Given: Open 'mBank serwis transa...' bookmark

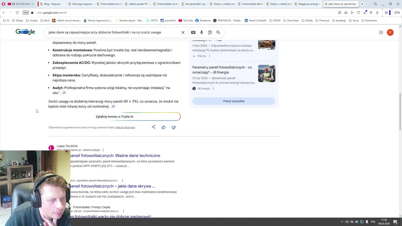Looking at the screenshot, I should tap(67, 20).
